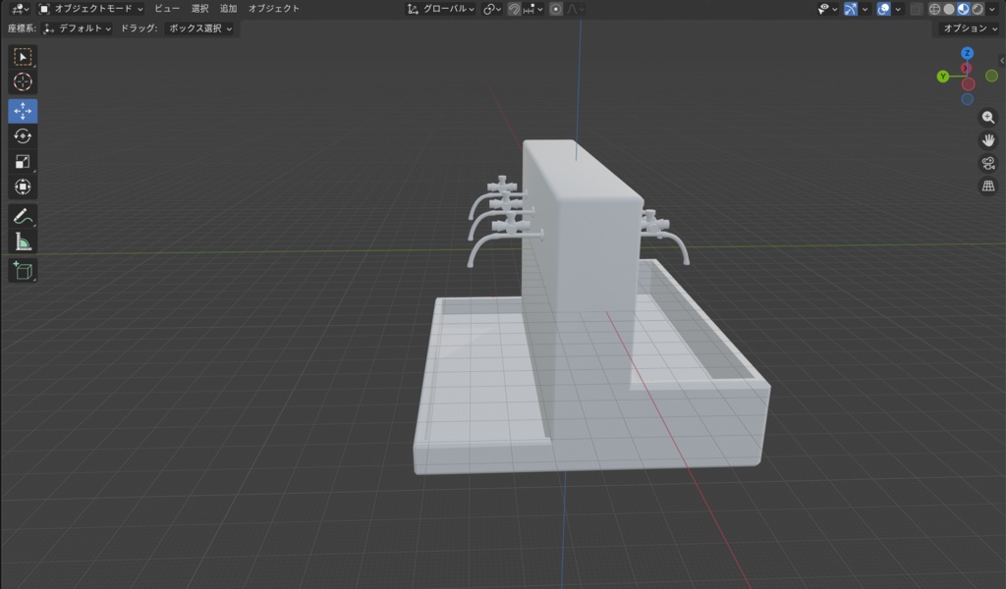Click the blue Z axis gizmo circle

967,53
